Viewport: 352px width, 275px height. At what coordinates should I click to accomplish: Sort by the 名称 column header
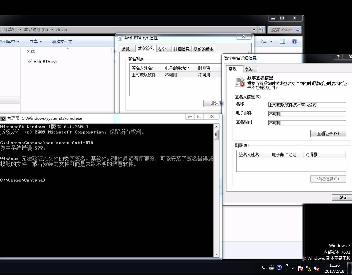(x=31, y=51)
